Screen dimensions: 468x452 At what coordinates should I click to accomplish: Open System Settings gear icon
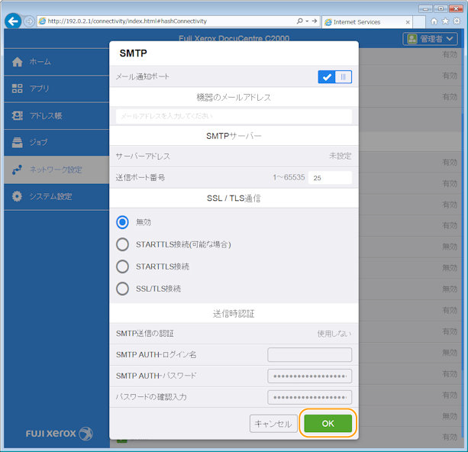click(18, 197)
